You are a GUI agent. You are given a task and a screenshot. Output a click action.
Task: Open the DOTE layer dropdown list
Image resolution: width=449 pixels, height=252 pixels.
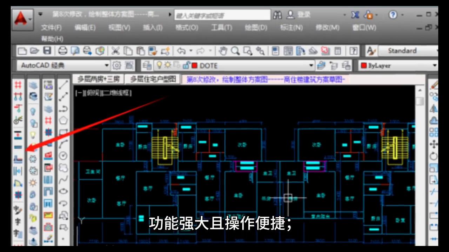(311, 65)
